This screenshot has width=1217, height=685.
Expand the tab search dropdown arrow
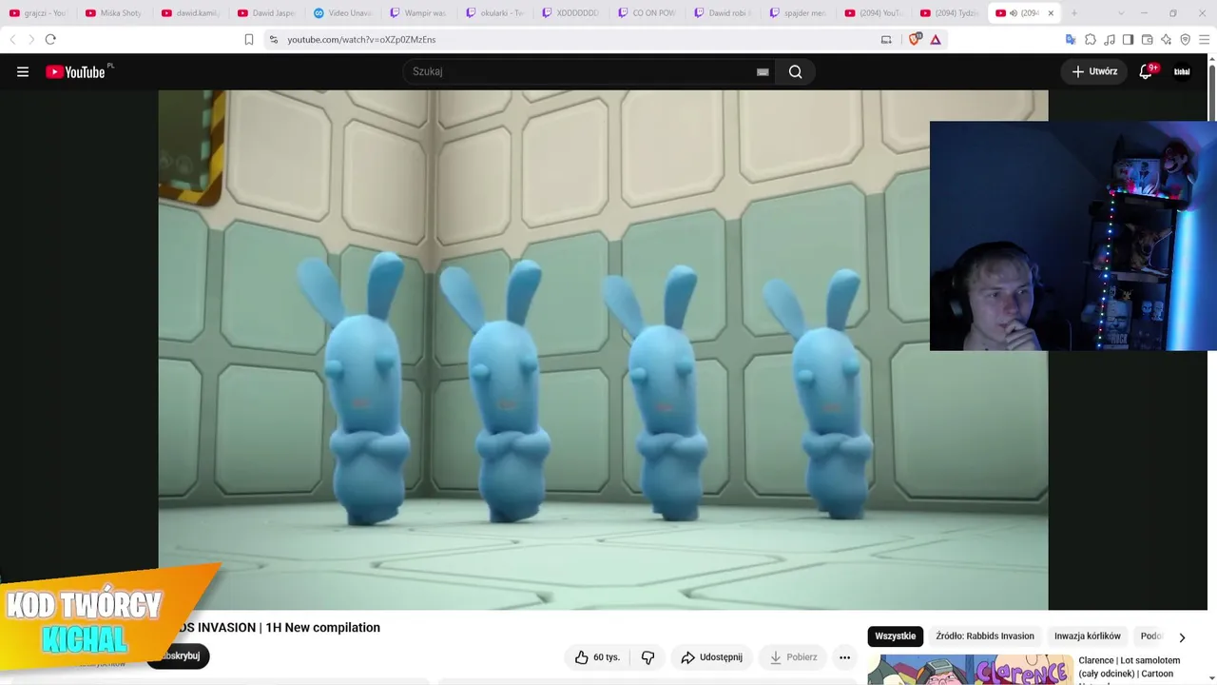pyautogui.click(x=1121, y=13)
